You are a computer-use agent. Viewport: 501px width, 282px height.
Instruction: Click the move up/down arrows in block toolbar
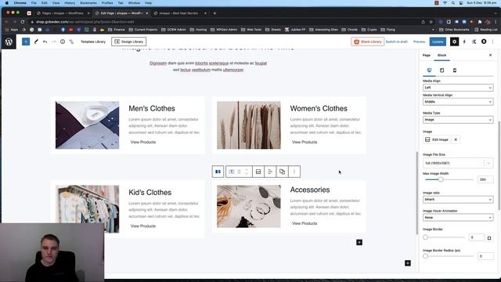coord(247,172)
